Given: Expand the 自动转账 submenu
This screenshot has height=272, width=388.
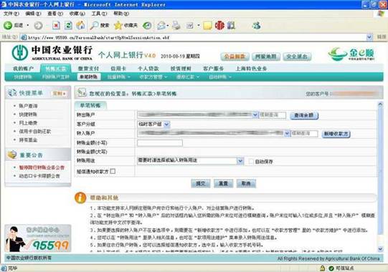Looking at the screenshot, I should (x=220, y=77).
